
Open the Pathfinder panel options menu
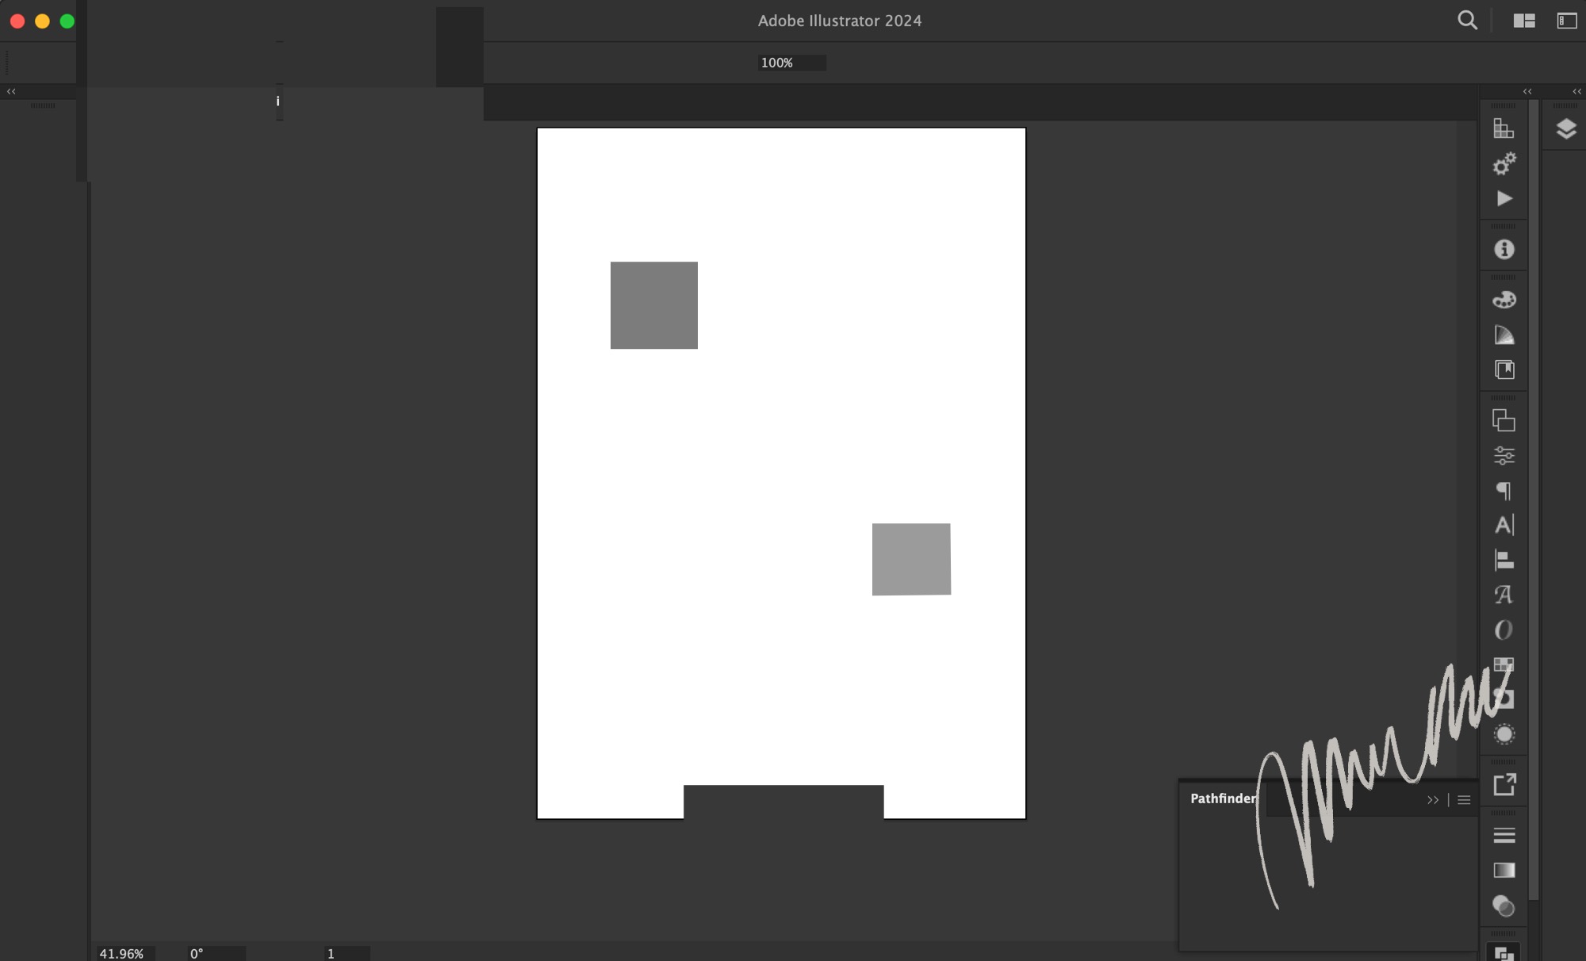1464,800
